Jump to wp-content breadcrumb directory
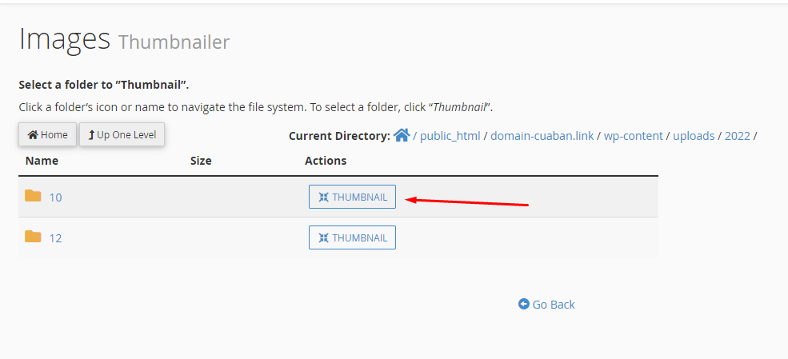788x359 pixels. 634,136
